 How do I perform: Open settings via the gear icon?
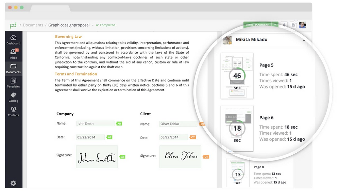tap(13, 183)
